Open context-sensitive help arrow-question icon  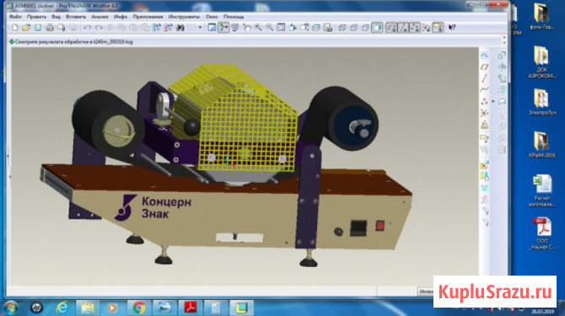[452, 28]
